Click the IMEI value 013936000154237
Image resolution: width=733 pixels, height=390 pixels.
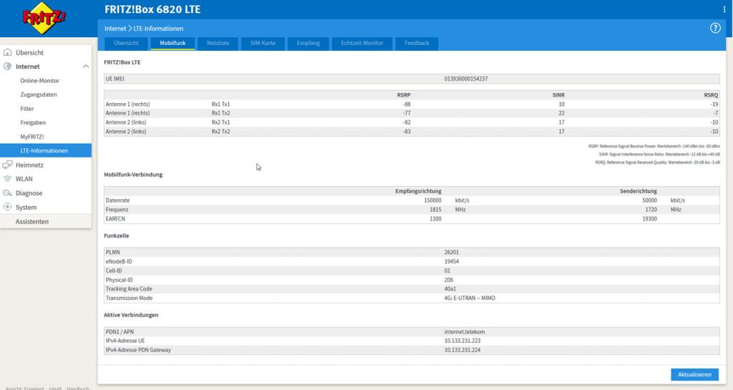[x=465, y=79]
